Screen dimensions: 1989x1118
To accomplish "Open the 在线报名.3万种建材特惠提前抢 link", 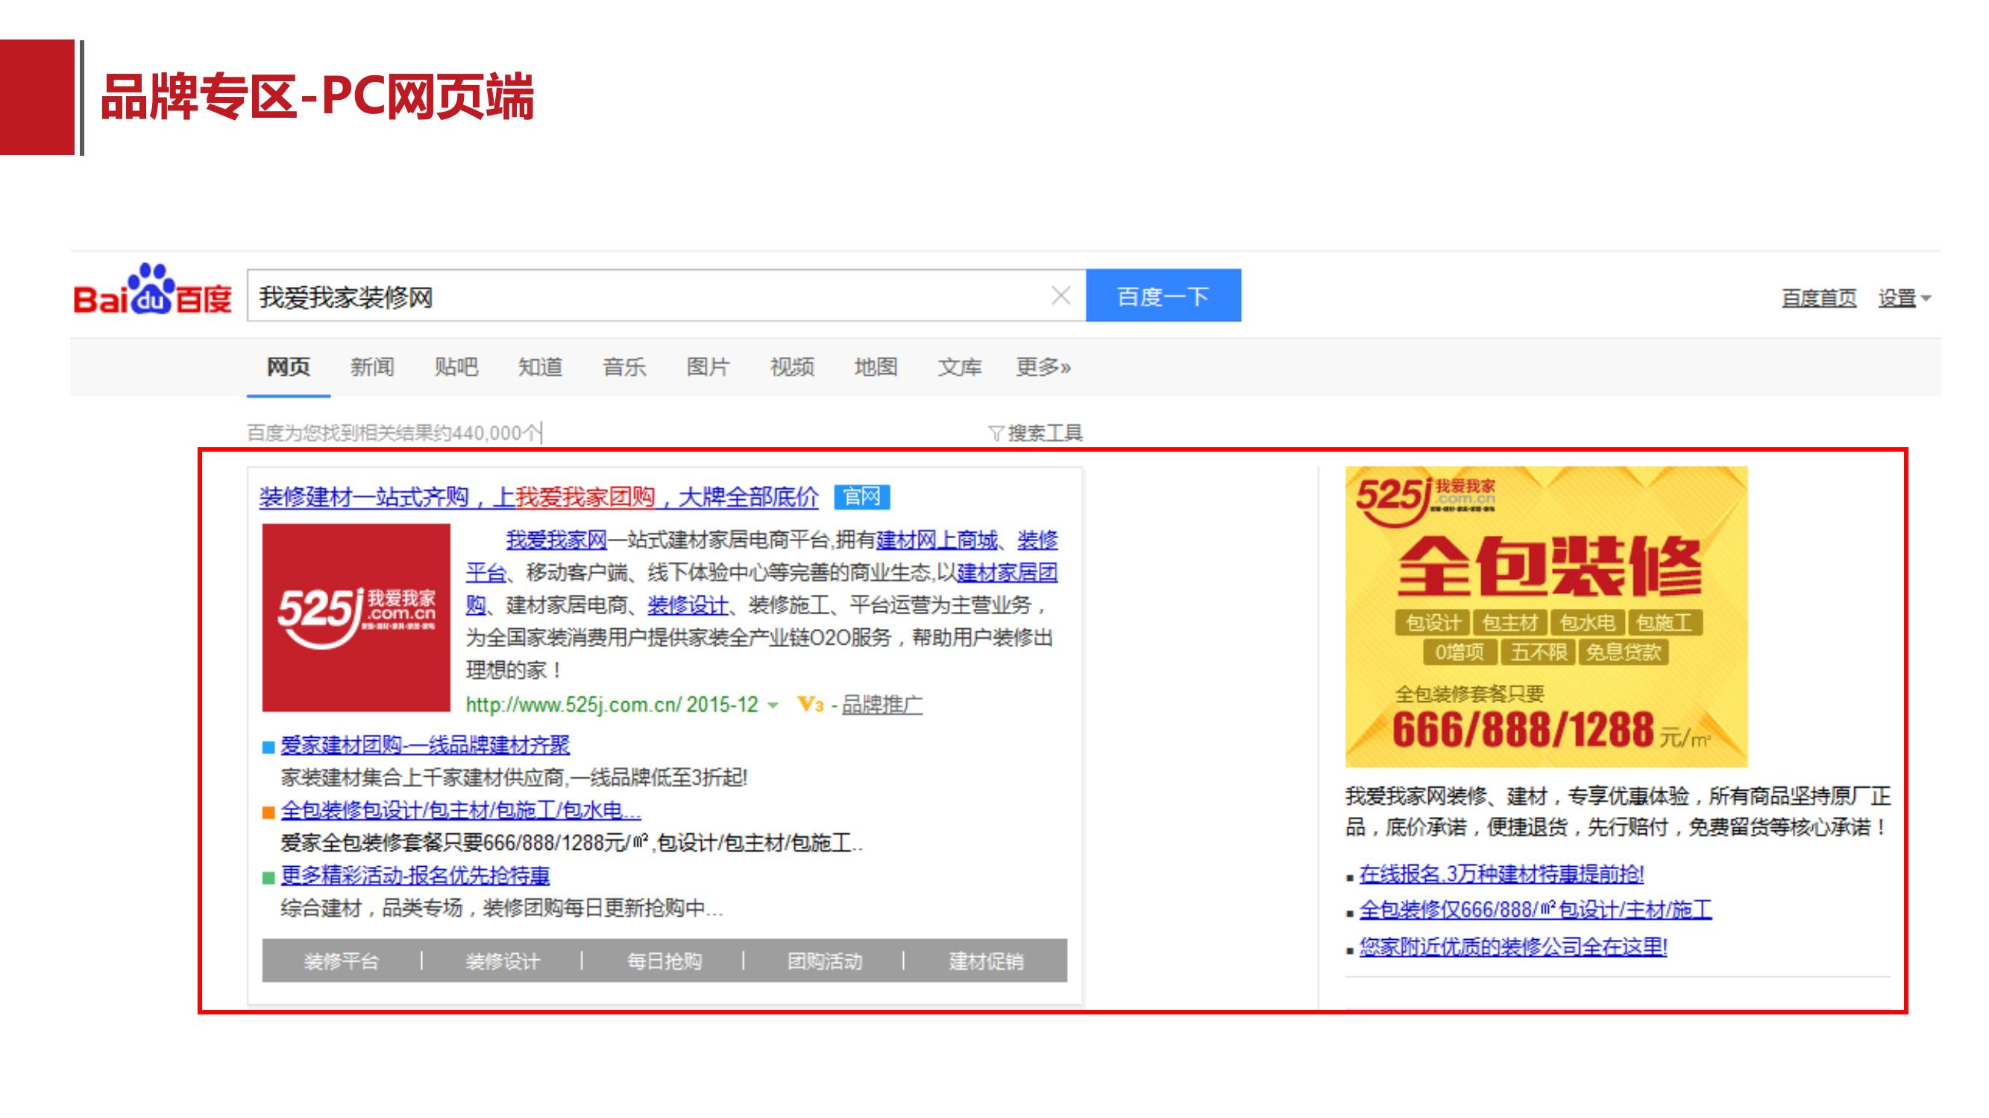I will pyautogui.click(x=1502, y=874).
